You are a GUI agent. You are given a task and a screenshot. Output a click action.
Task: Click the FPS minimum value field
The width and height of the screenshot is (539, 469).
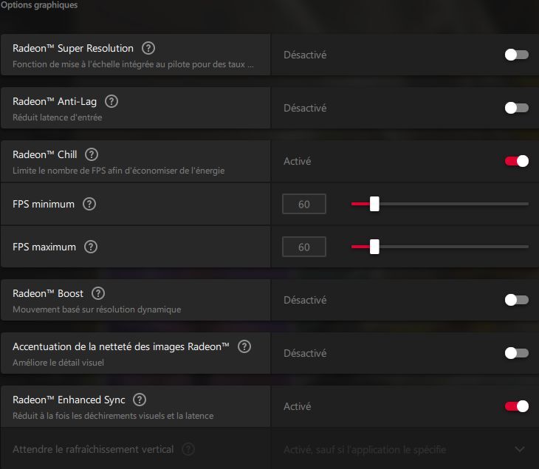point(304,204)
